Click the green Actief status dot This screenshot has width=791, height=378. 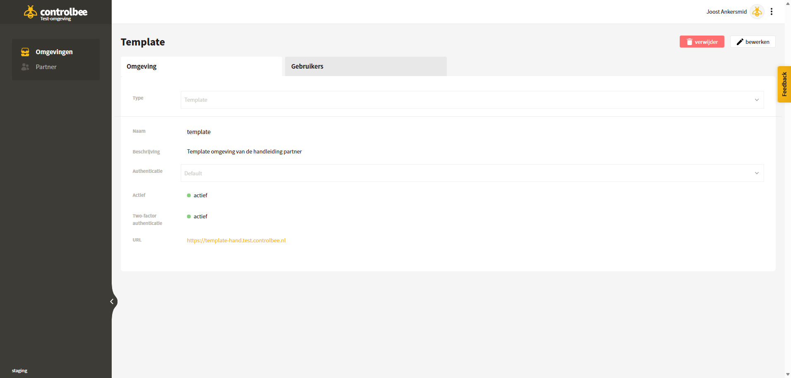point(189,195)
